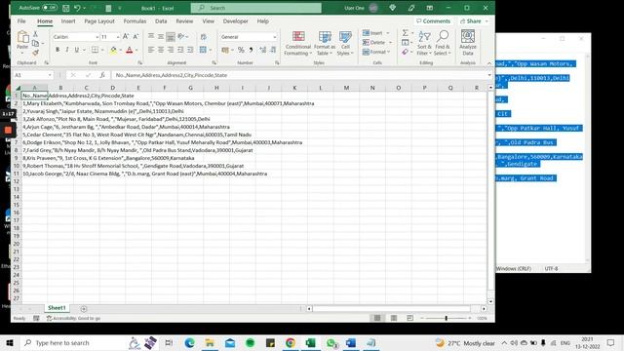Click the Wrap Text icon

pyautogui.click(x=204, y=37)
